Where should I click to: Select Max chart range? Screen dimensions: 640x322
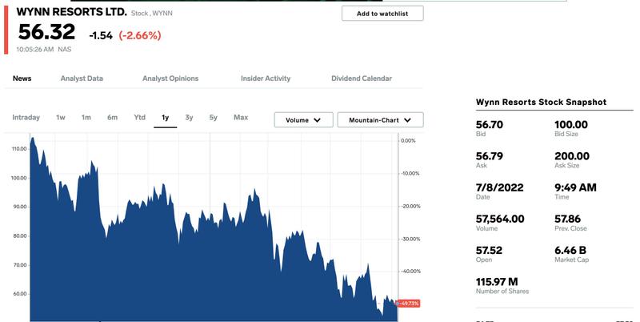(x=241, y=117)
